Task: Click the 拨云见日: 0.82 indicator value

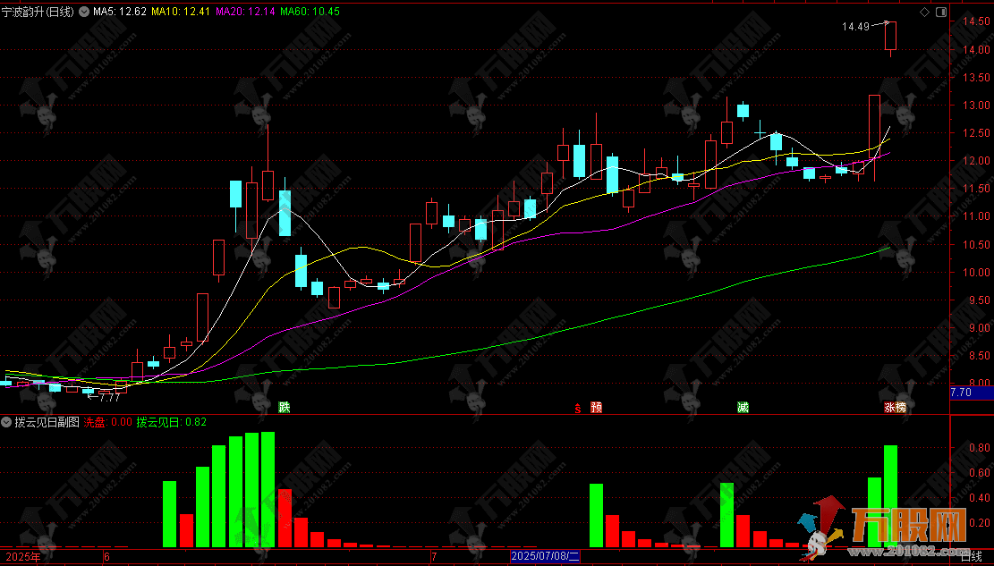Action: coord(172,421)
